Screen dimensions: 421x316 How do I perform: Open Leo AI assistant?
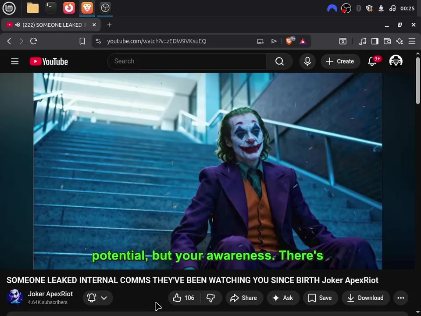(400, 41)
